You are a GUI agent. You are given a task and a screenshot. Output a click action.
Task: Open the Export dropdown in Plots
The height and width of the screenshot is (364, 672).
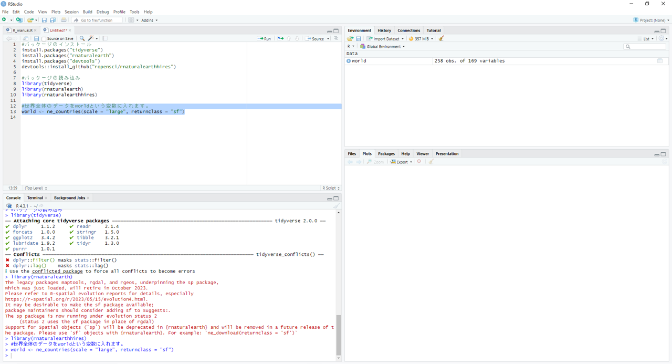click(x=401, y=162)
